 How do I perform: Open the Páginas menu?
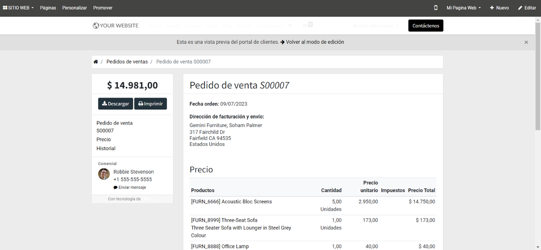(x=48, y=8)
